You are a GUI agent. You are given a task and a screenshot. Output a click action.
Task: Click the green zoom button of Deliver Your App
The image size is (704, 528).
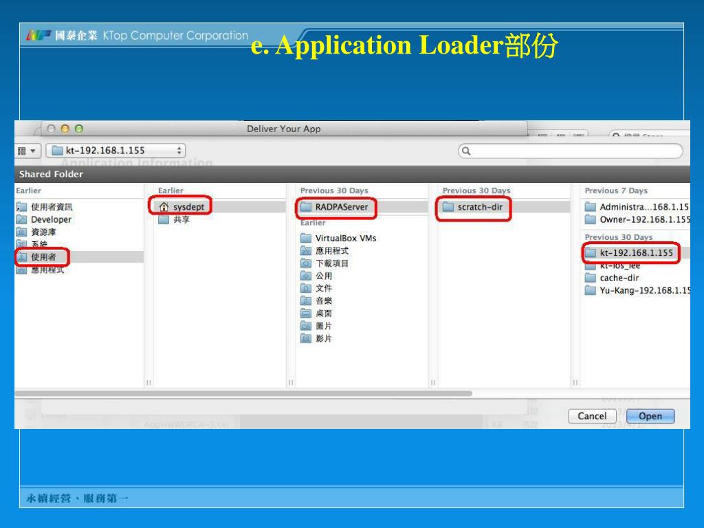coord(79,129)
